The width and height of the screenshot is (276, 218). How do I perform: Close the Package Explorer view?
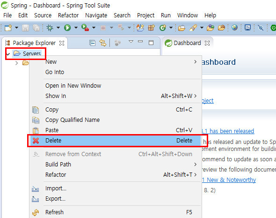point(62,43)
